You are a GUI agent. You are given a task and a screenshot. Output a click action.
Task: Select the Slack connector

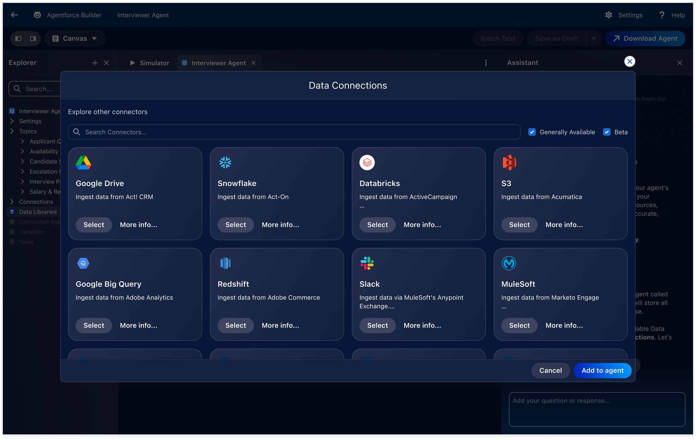(378, 325)
